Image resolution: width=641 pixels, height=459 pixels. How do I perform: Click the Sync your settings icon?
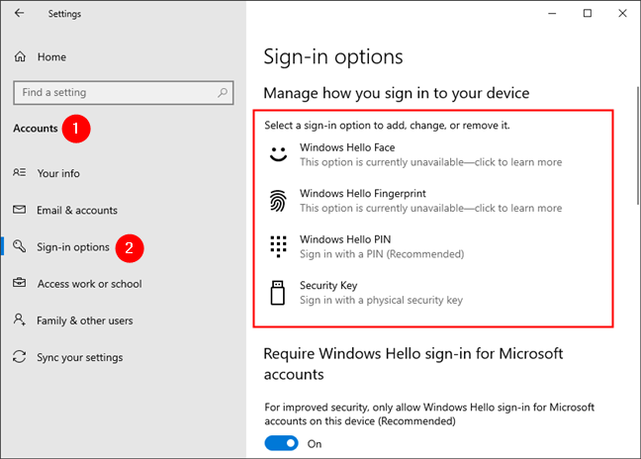coord(20,357)
